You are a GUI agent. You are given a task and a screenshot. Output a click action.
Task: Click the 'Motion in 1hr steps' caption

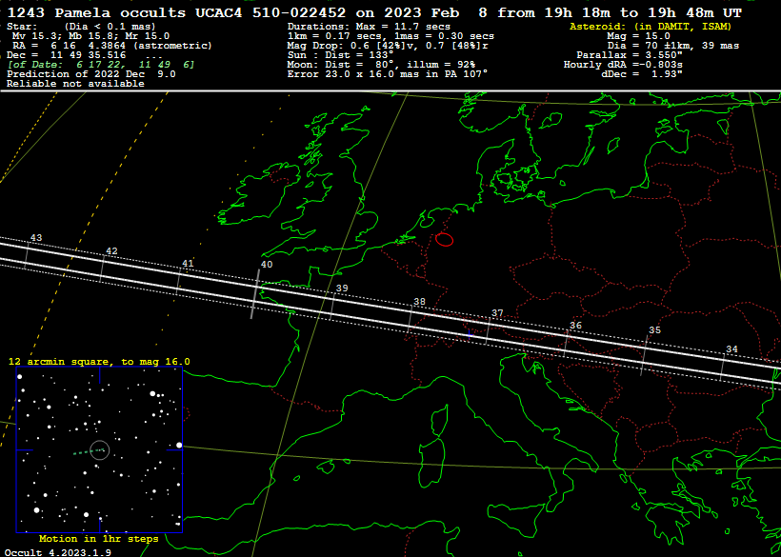click(99, 539)
